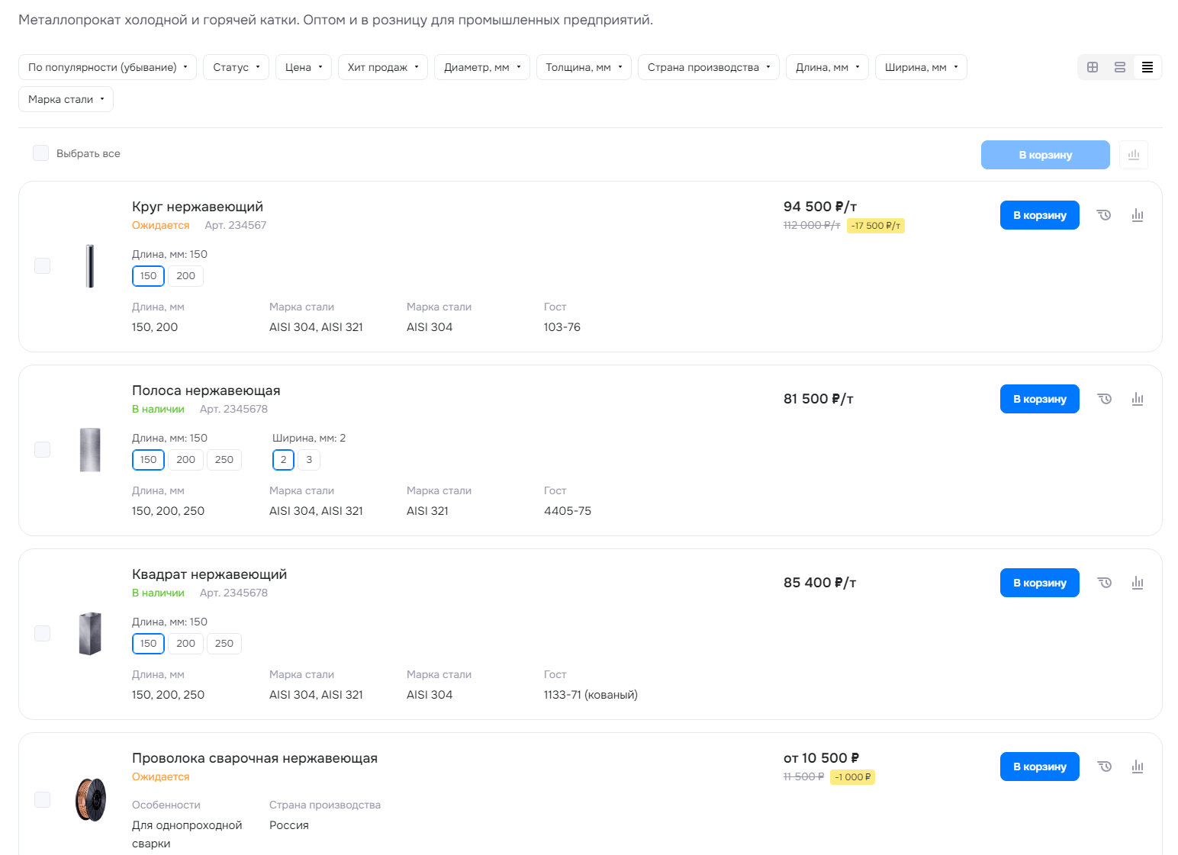Open the Круг нержавеющий product image
The width and height of the screenshot is (1178, 855).
(90, 266)
